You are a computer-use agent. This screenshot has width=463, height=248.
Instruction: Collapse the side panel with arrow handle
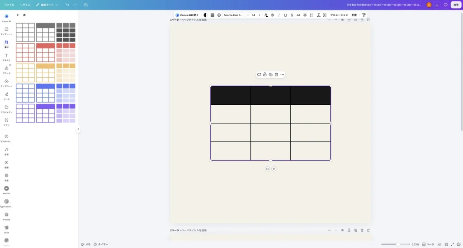click(x=78, y=129)
